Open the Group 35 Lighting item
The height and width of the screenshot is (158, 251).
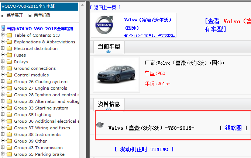(32, 115)
